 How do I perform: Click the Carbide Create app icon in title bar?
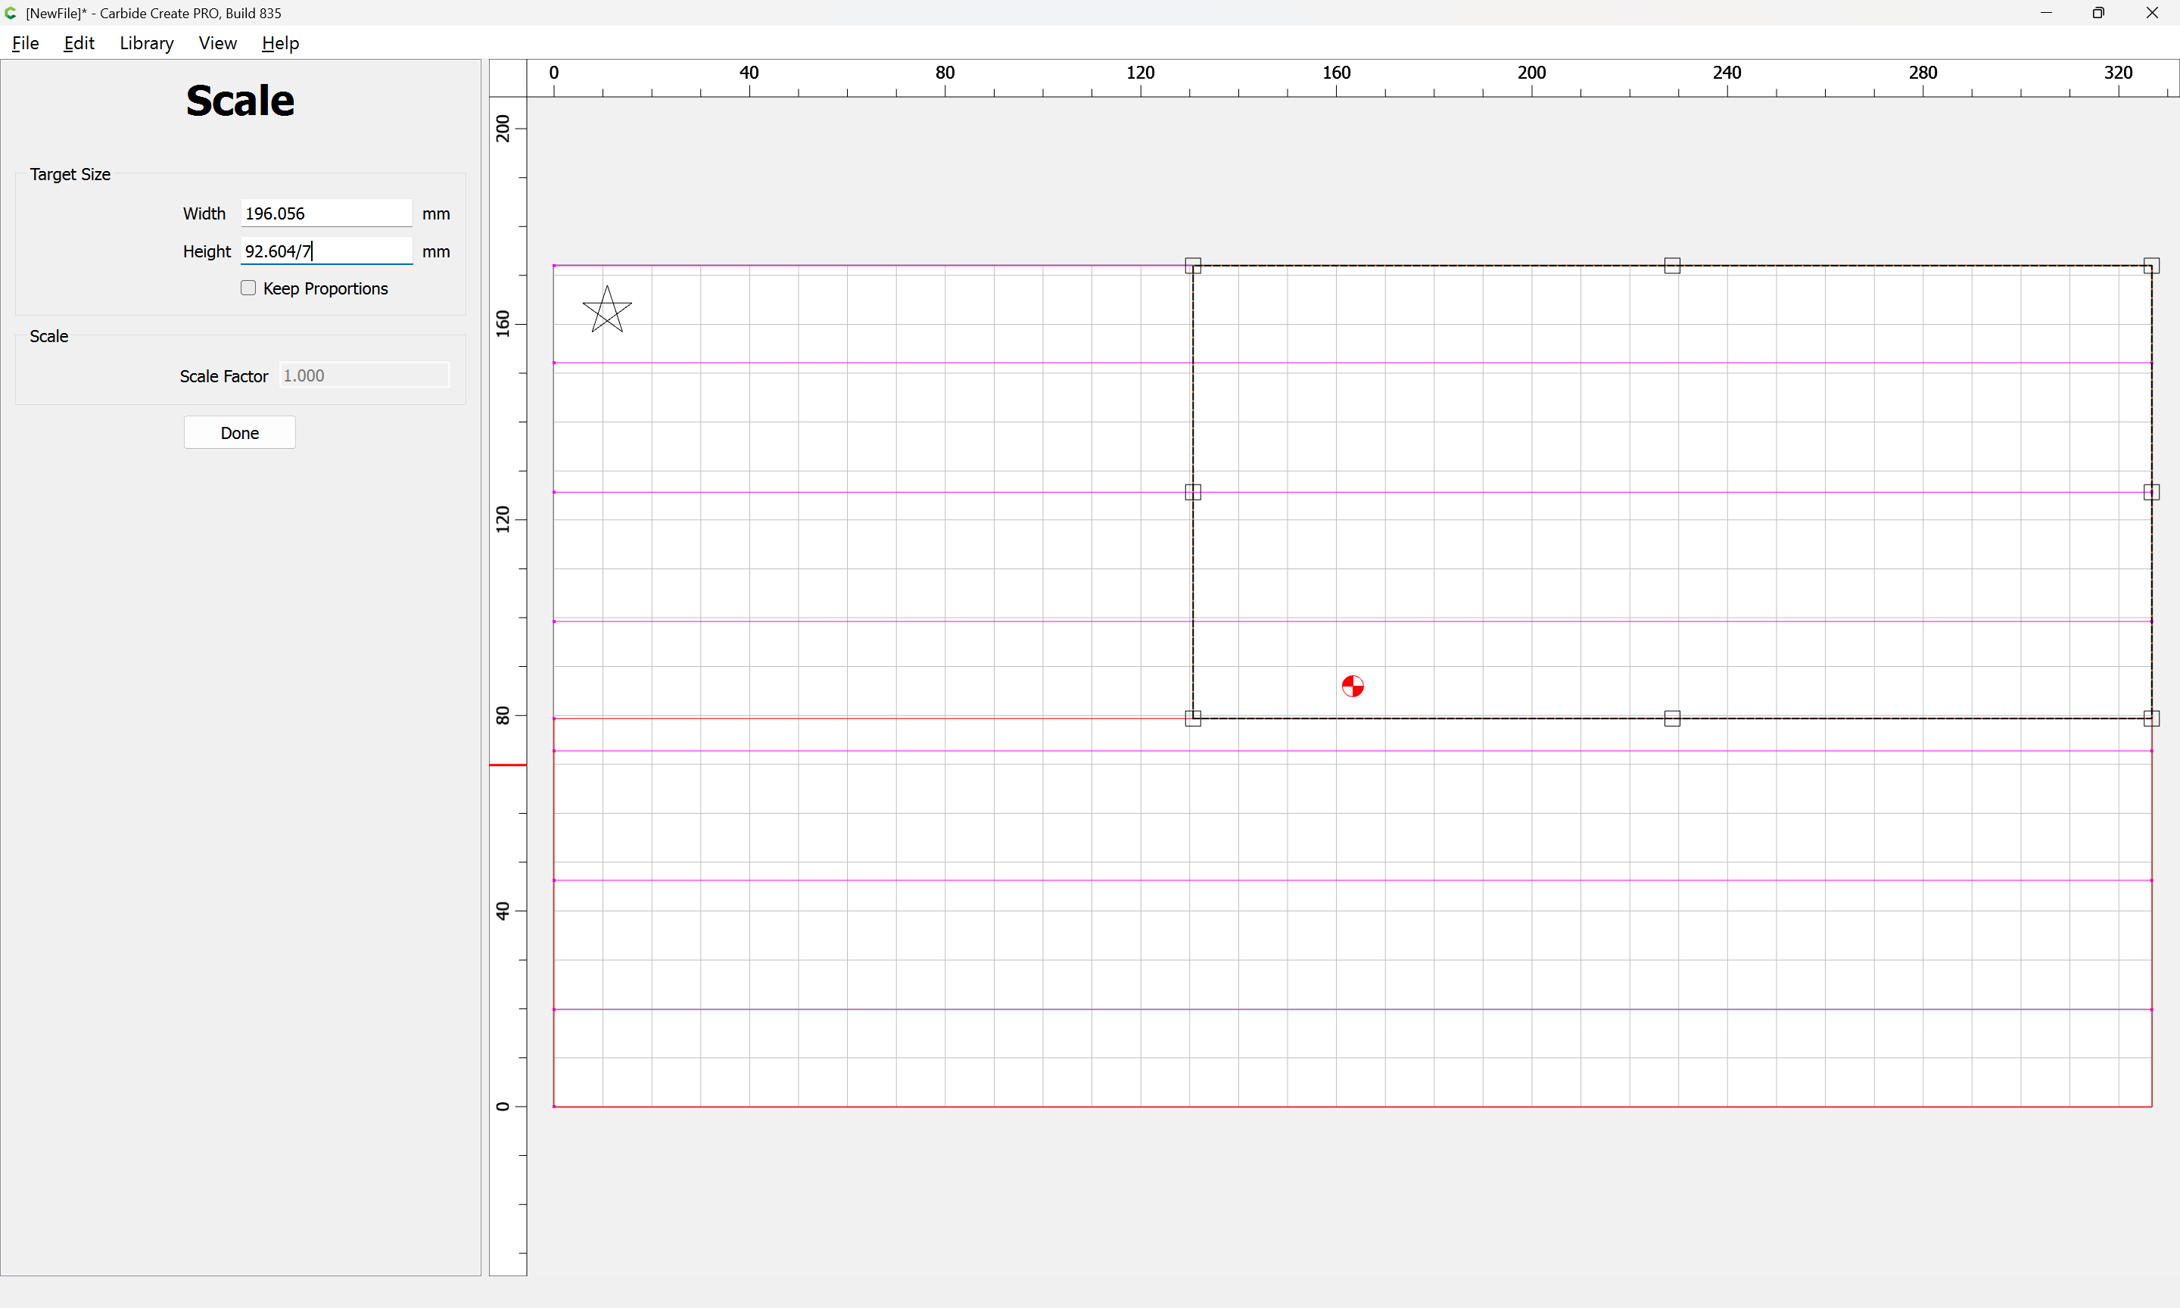tap(11, 13)
